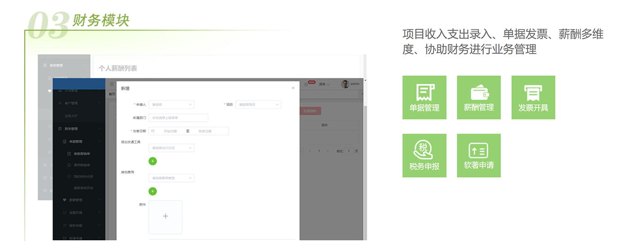The height and width of the screenshot is (251, 638).
Task: Expand 薪酬管理 in the sidebar menu
Action: [x=75, y=200]
